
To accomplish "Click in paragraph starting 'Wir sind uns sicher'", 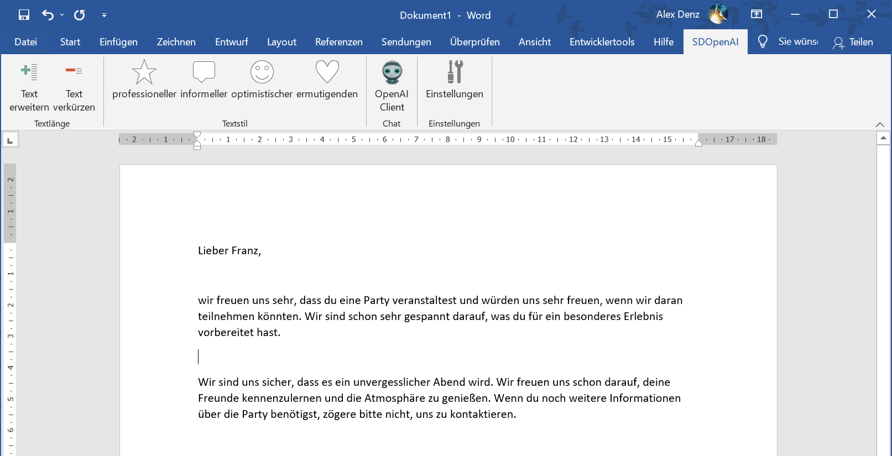I will 440,398.
